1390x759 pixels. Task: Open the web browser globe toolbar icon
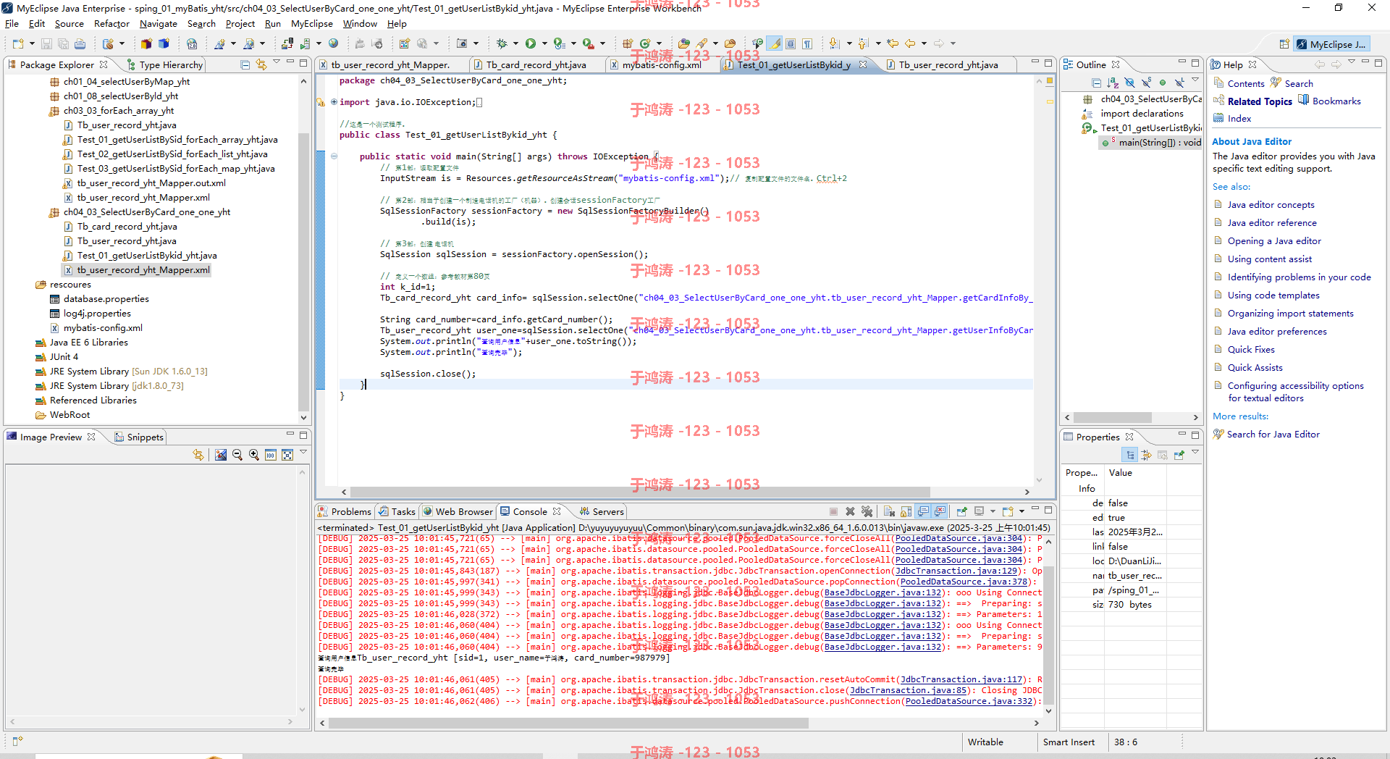point(333,43)
